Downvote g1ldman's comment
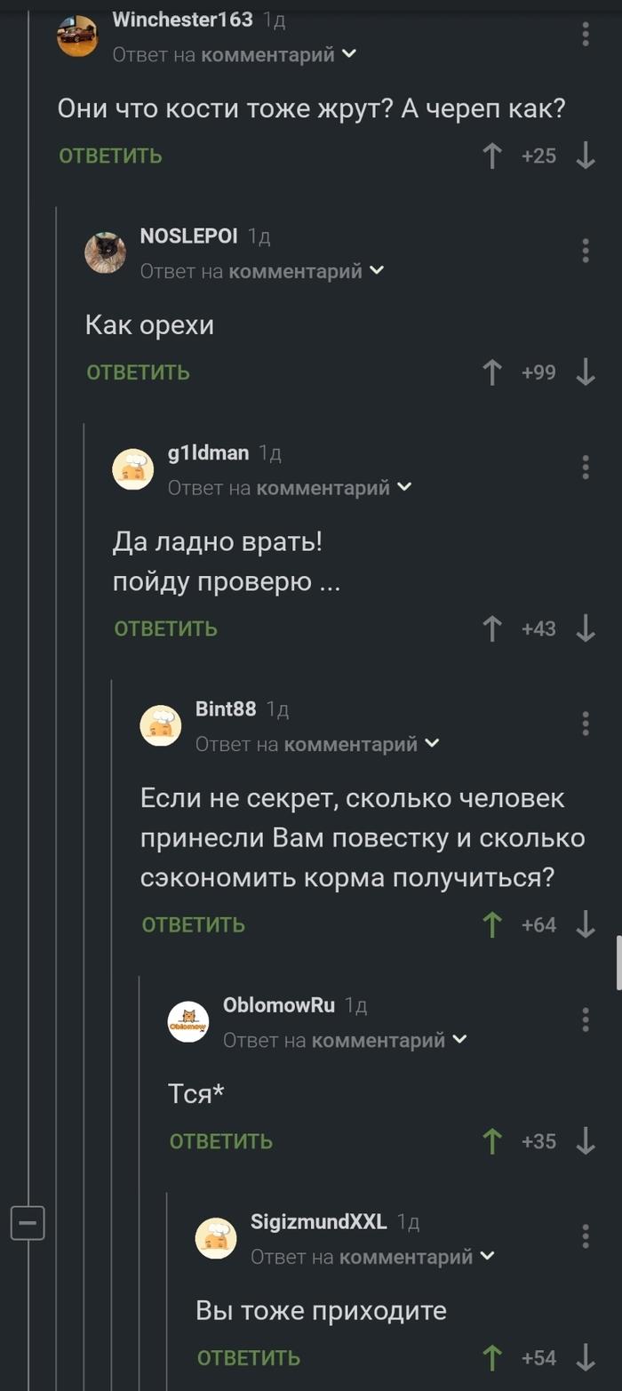Image resolution: width=622 pixels, height=1391 pixels. point(585,629)
